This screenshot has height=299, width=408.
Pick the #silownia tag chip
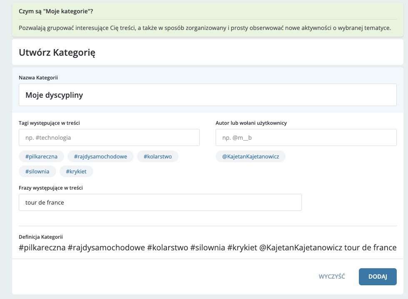[37, 171]
